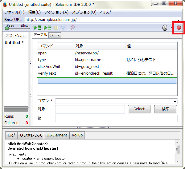
Task: Click the せれにうむテスト value cell
Action: coord(141,60)
